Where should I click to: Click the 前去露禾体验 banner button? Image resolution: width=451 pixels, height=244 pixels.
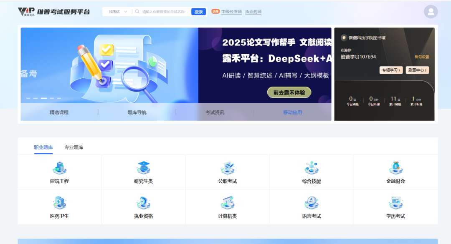click(289, 92)
